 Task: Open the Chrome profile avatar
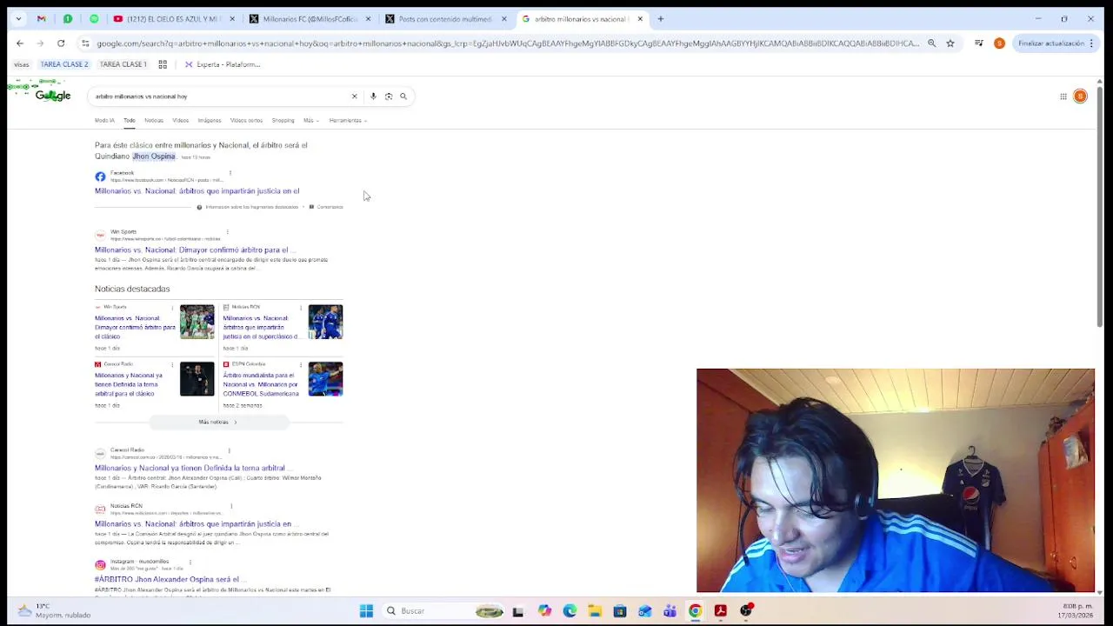[x=999, y=43]
